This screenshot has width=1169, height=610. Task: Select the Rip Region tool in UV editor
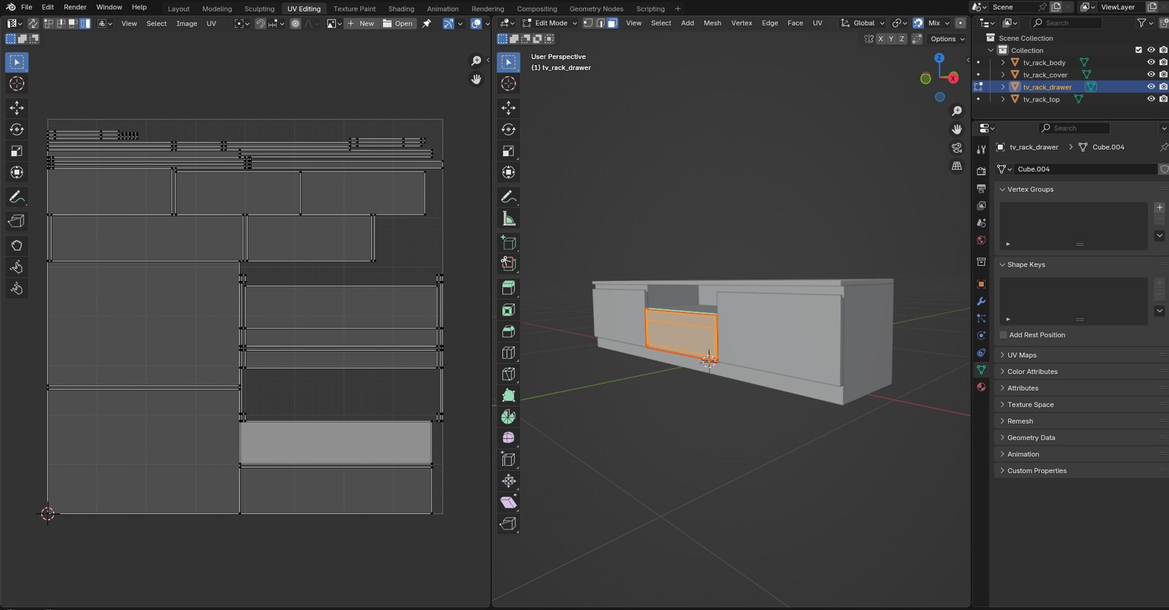(16, 221)
